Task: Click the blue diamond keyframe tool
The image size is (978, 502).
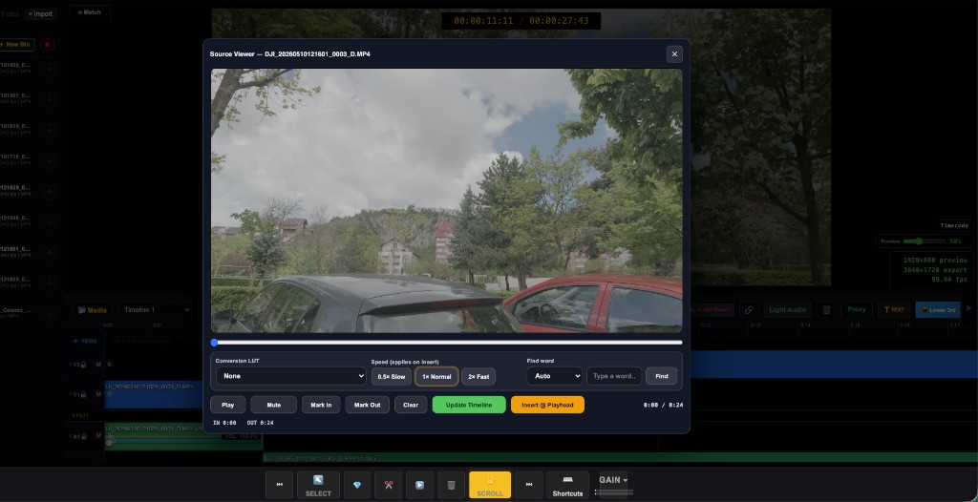Action: (357, 485)
